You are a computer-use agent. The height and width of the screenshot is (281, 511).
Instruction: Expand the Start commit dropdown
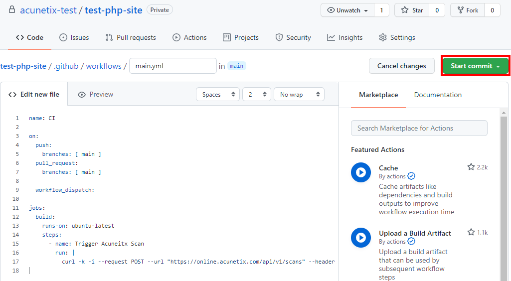(x=476, y=66)
